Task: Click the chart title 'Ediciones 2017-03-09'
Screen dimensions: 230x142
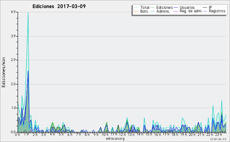Action: coord(59,7)
